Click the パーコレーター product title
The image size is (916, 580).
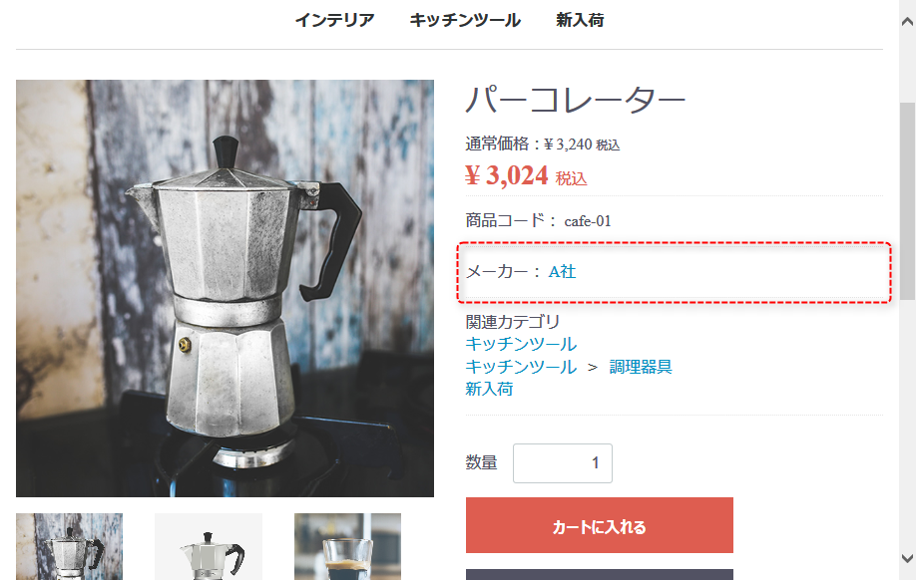tap(576, 100)
